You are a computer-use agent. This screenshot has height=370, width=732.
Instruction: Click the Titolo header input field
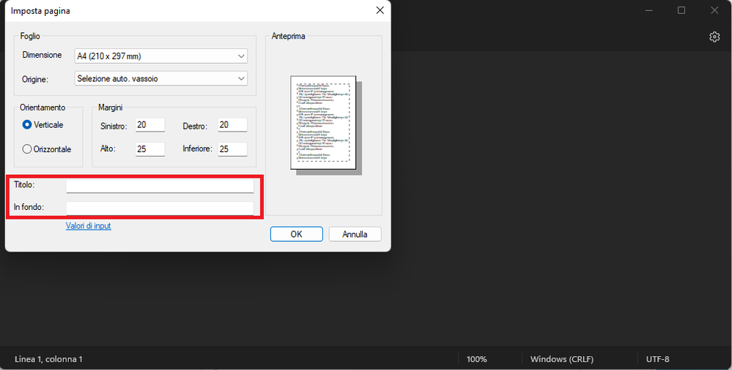coord(160,186)
